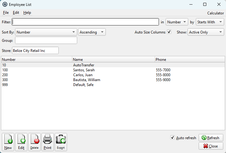Click into the Filter text field
Viewport: 226px width, 153px height.
pos(85,22)
